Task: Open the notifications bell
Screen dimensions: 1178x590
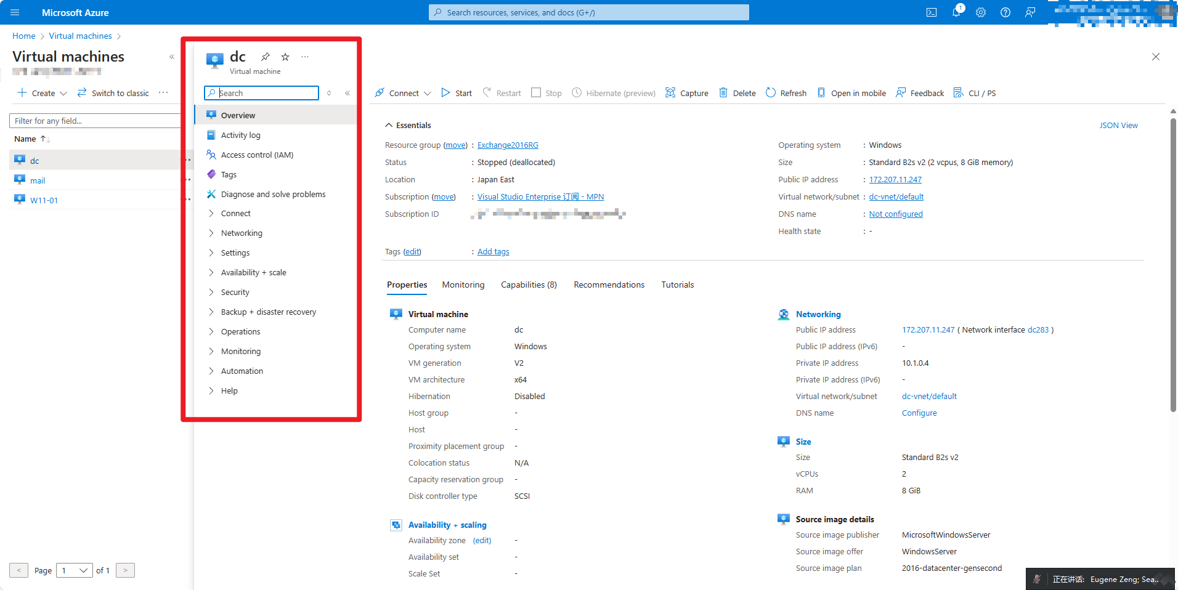Action: click(x=956, y=12)
